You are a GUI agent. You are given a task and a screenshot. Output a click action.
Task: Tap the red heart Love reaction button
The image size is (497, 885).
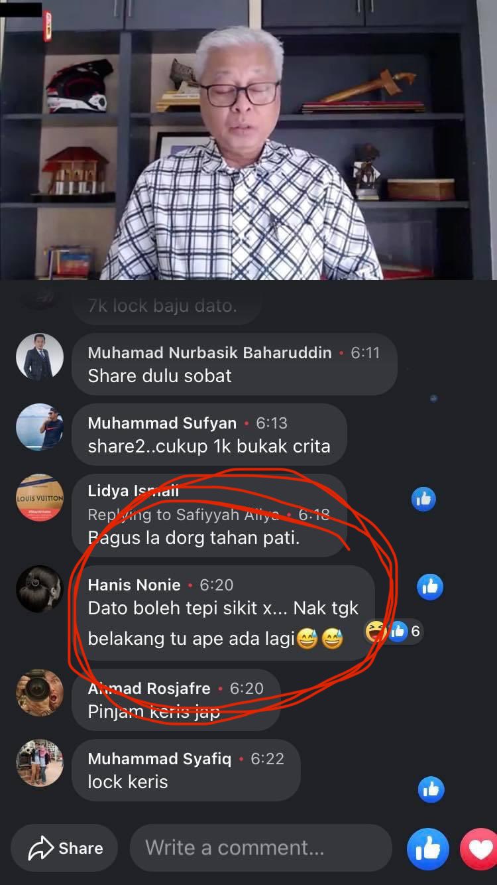tap(480, 849)
